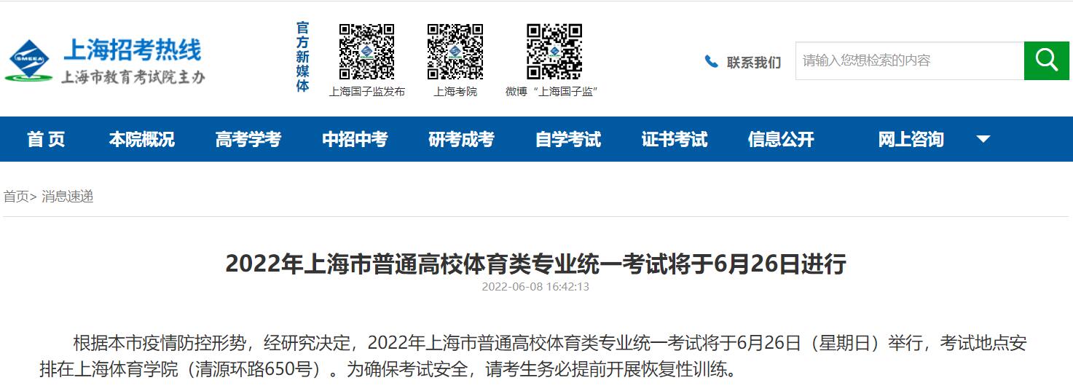Go to the 信息公开 section
This screenshot has width=1073, height=391.
781,139
